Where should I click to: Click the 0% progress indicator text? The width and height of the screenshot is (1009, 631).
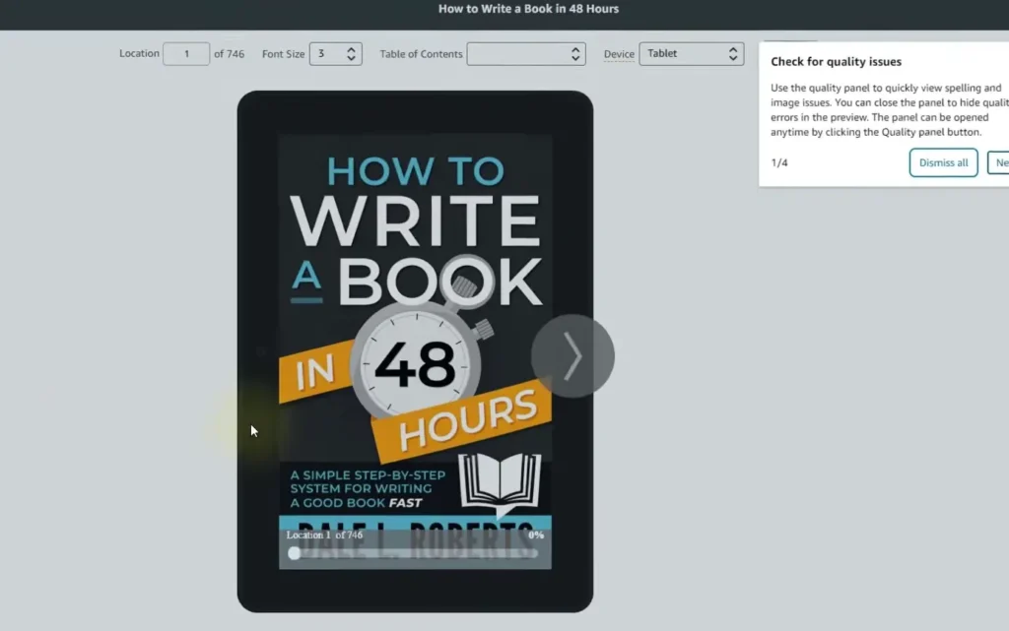pos(536,535)
